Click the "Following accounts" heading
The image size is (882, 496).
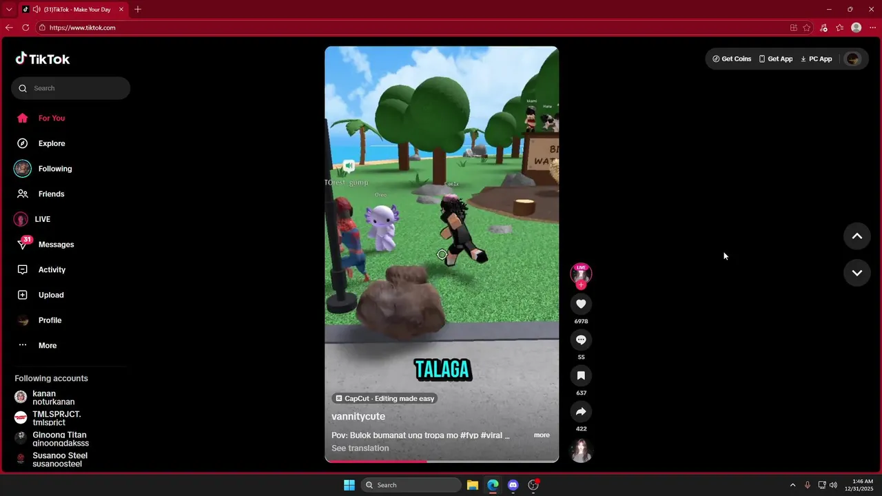click(x=51, y=378)
